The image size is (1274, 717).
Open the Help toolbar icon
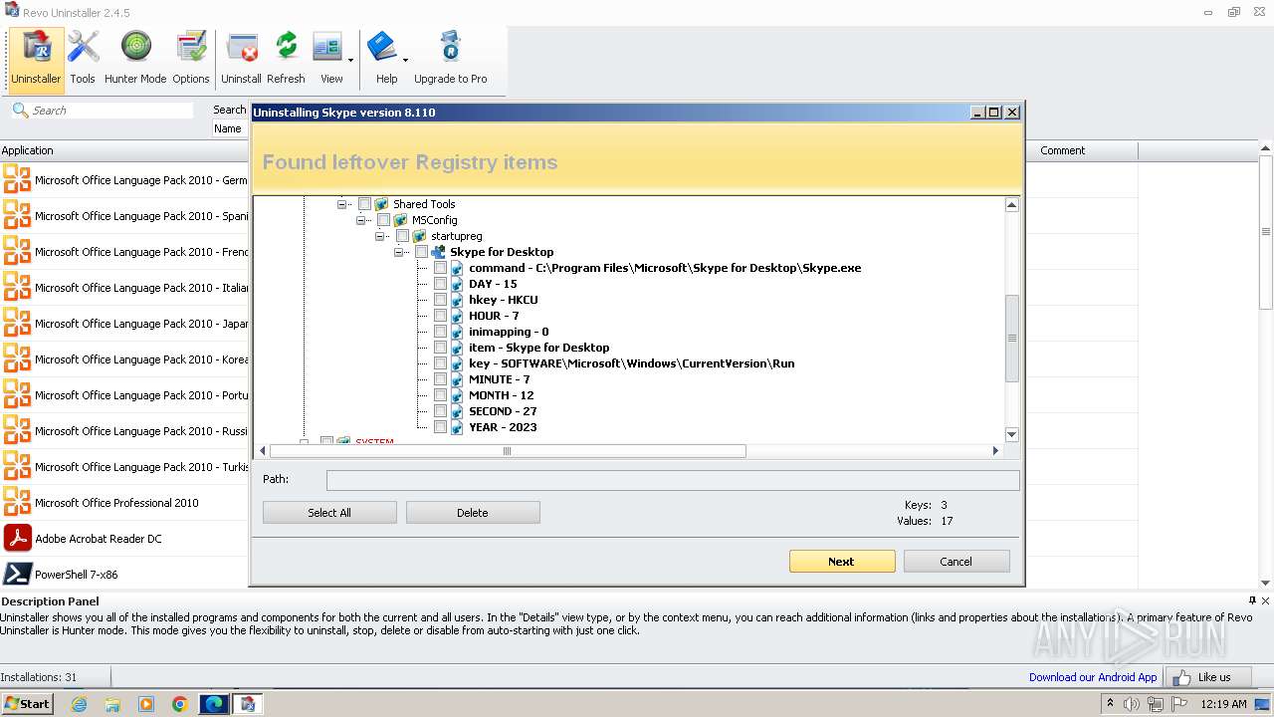point(382,58)
